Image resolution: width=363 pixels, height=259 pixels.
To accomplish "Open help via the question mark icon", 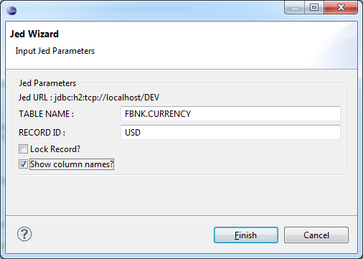I will coord(24,234).
